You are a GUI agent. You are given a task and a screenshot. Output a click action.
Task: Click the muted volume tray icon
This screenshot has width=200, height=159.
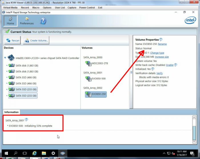(x=173, y=153)
